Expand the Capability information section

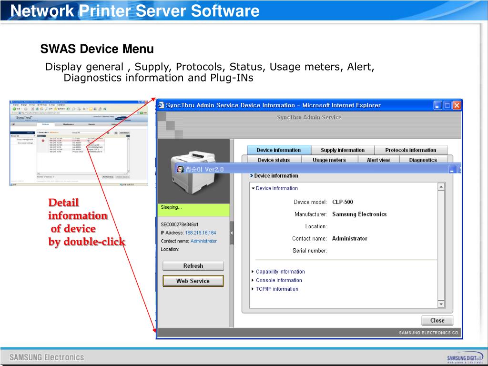point(253,272)
